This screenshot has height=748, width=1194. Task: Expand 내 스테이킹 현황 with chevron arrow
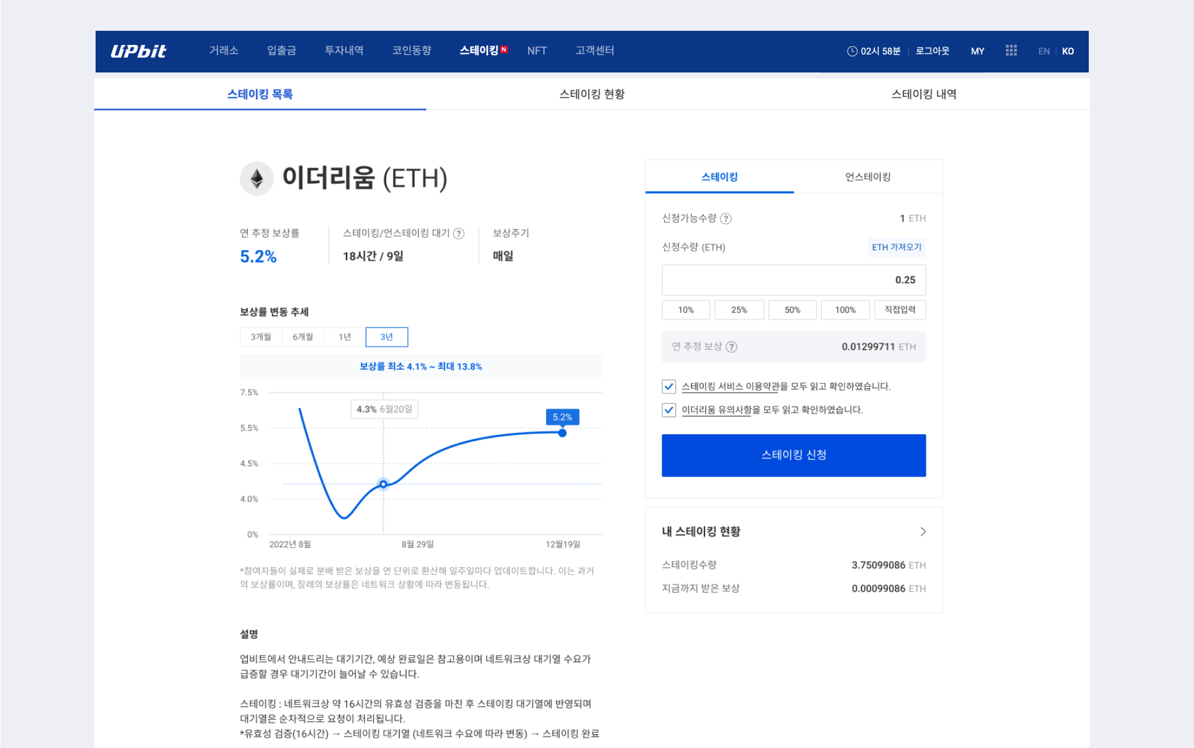(923, 532)
